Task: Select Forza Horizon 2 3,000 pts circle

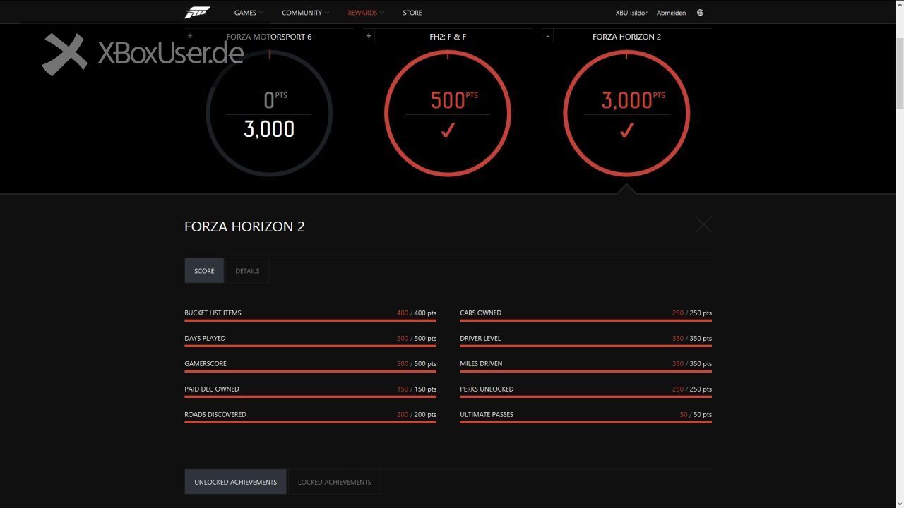Action: tap(626, 113)
